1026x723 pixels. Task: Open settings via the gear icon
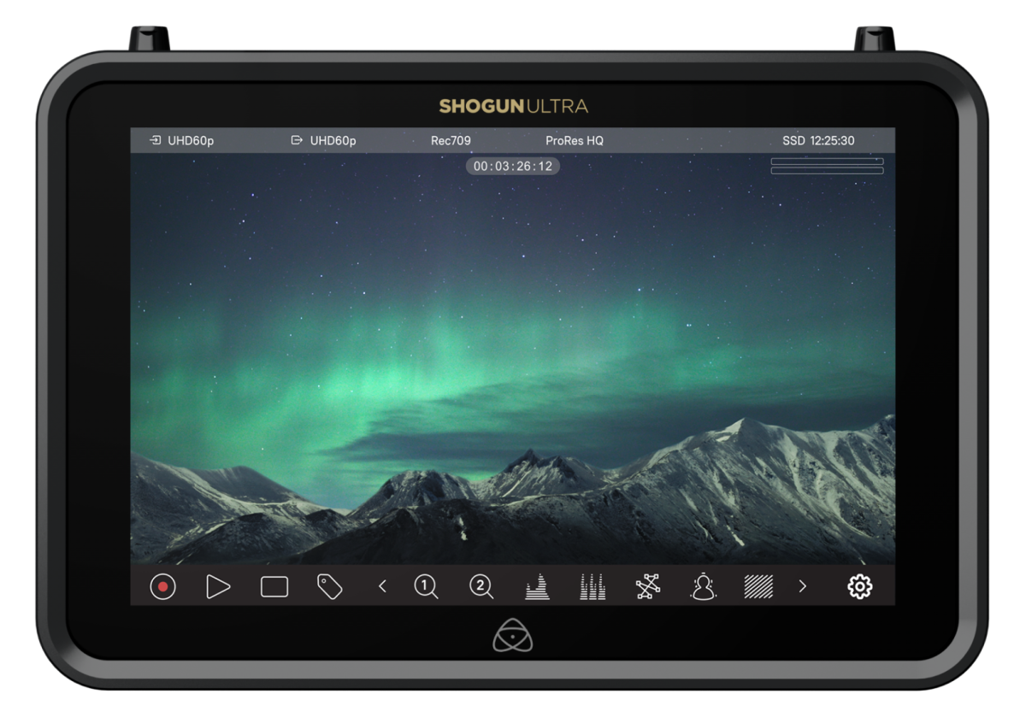coord(859,587)
